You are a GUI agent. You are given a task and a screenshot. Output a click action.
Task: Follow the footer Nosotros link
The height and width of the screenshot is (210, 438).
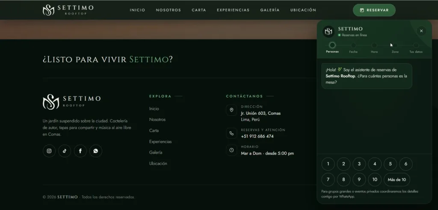[x=157, y=120]
